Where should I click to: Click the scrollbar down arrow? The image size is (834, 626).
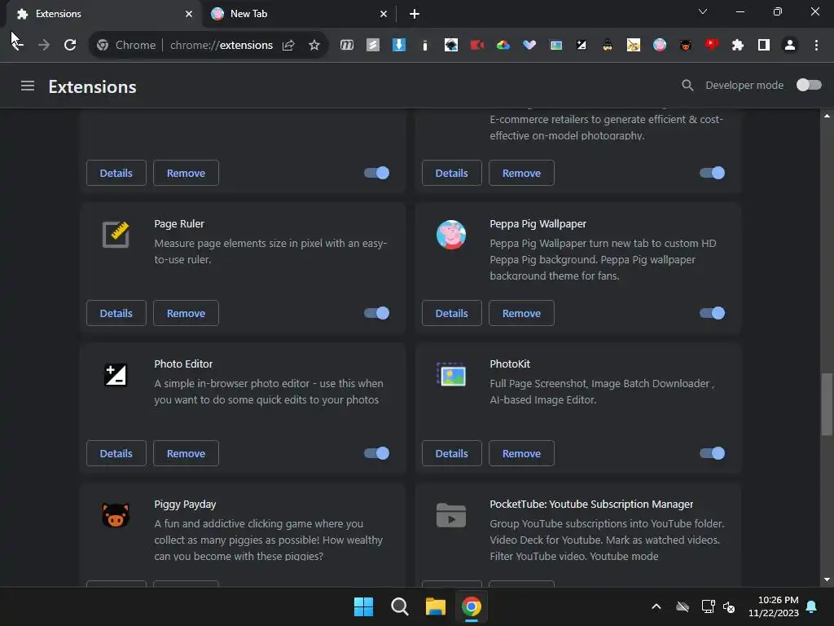tap(827, 580)
